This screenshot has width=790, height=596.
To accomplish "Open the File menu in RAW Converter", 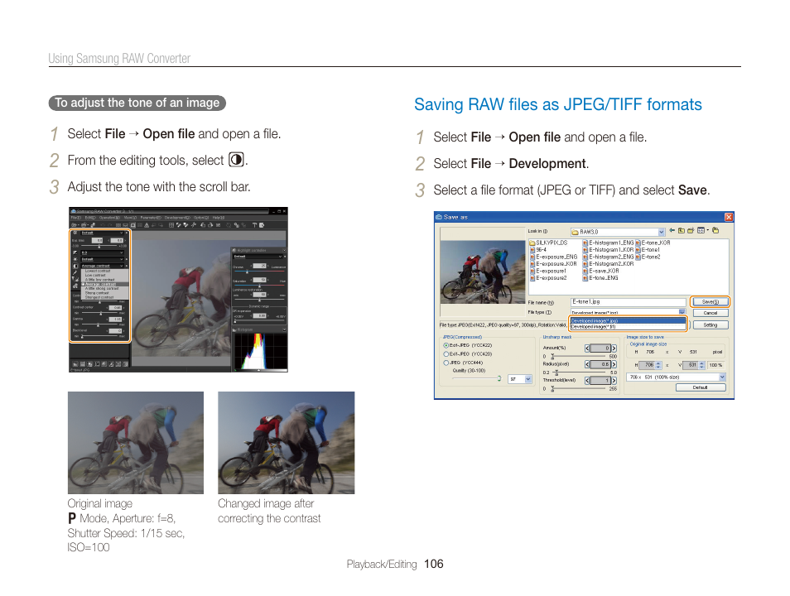I will click(x=75, y=218).
